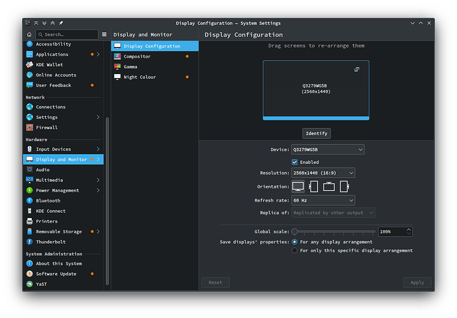Open the Compositor page
This screenshot has width=457, height=318.
pyautogui.click(x=155, y=56)
